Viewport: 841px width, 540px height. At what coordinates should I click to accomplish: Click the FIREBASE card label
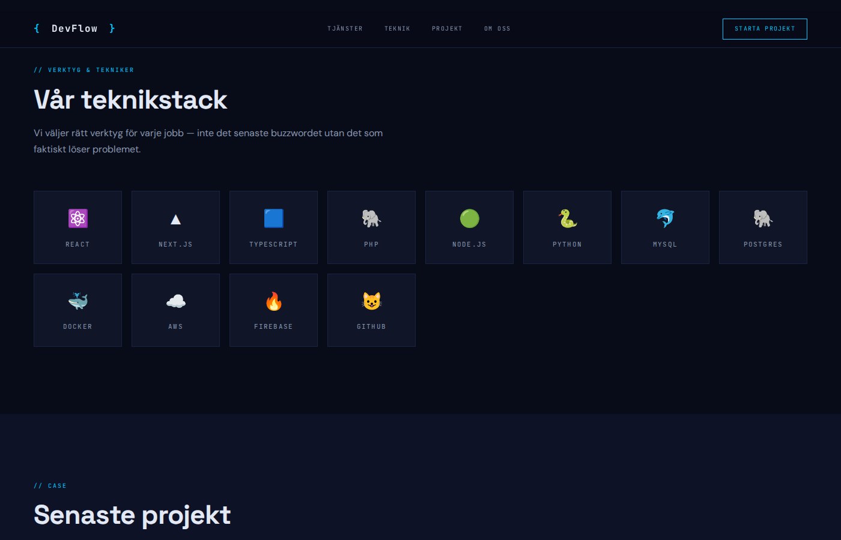[273, 326]
